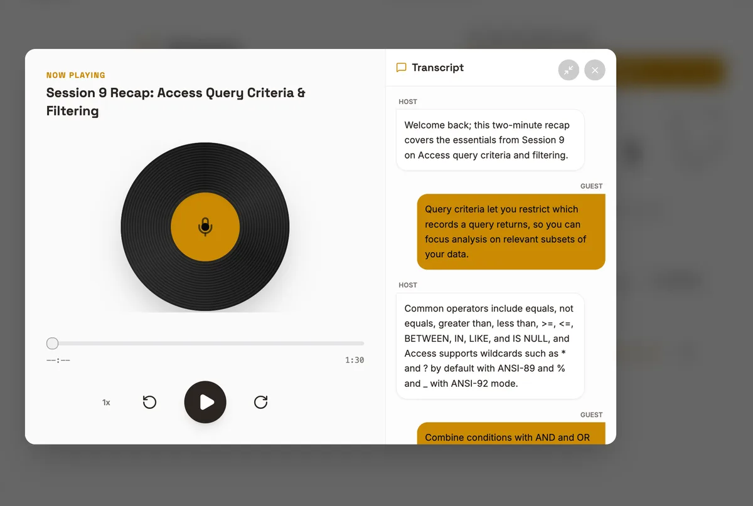Screen dimensions: 753x506
Task: Change the 1x playback speed
Action: pyautogui.click(x=106, y=403)
